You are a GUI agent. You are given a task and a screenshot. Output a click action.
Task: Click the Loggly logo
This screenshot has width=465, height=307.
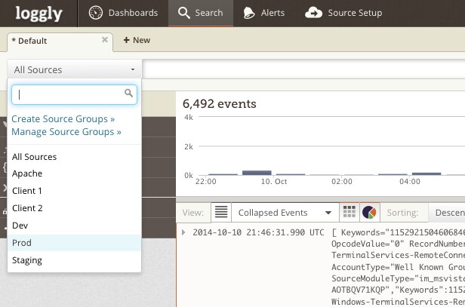tap(39, 13)
